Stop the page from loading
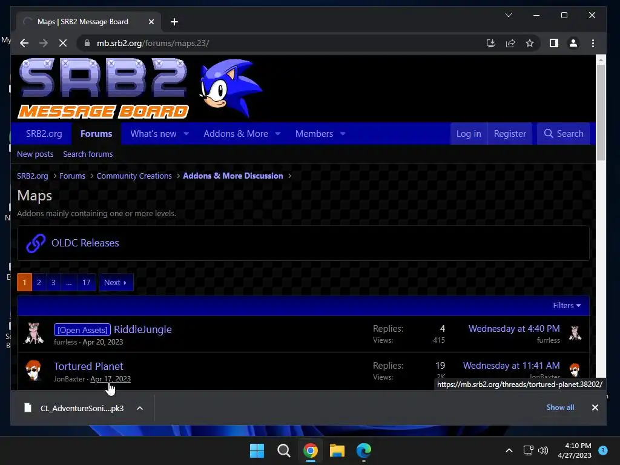 coord(63,43)
